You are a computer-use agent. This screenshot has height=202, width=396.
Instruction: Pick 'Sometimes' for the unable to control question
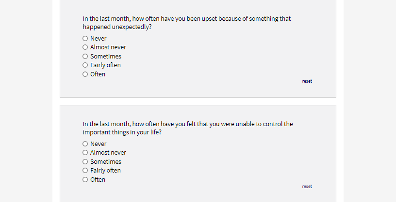[85, 162]
